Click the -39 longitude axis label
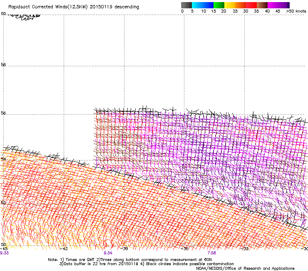 124,248
